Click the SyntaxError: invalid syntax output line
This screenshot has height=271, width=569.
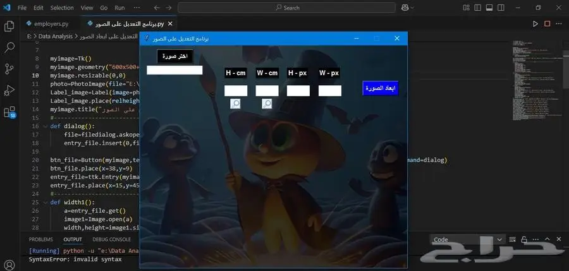[x=75, y=260]
